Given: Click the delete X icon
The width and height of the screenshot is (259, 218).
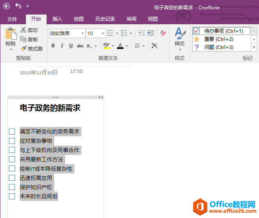Looking at the screenshot, I should click(x=155, y=46).
